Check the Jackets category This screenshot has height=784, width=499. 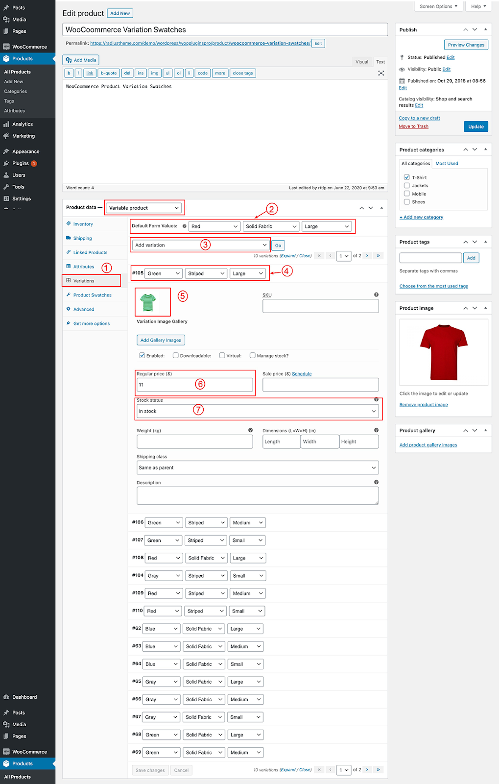pos(406,186)
